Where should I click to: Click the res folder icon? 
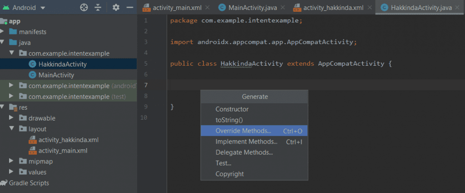coord(13,107)
